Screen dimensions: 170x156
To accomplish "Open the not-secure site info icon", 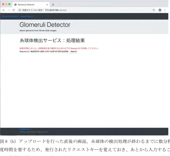I will tap(20, 10).
